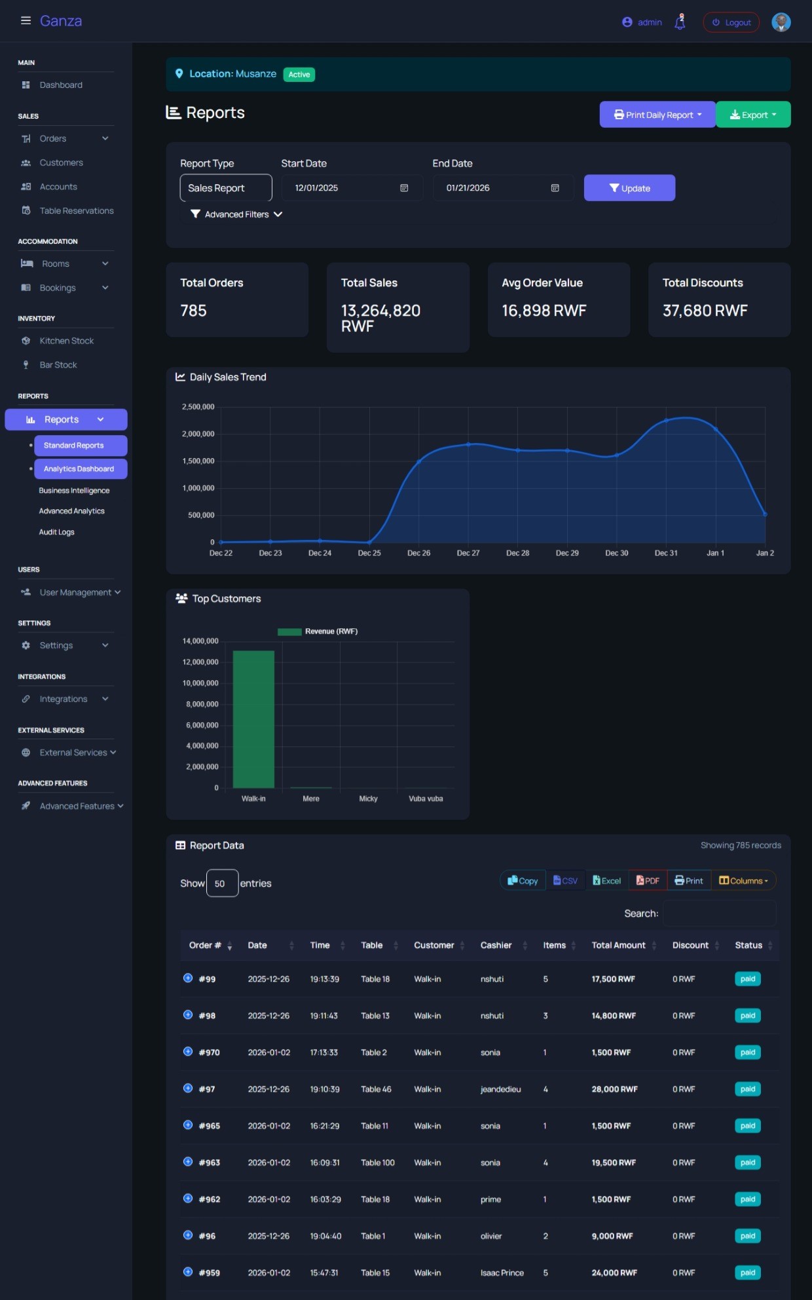Export report data as PDF
Image resolution: width=812 pixels, height=1300 pixels.
pos(648,881)
